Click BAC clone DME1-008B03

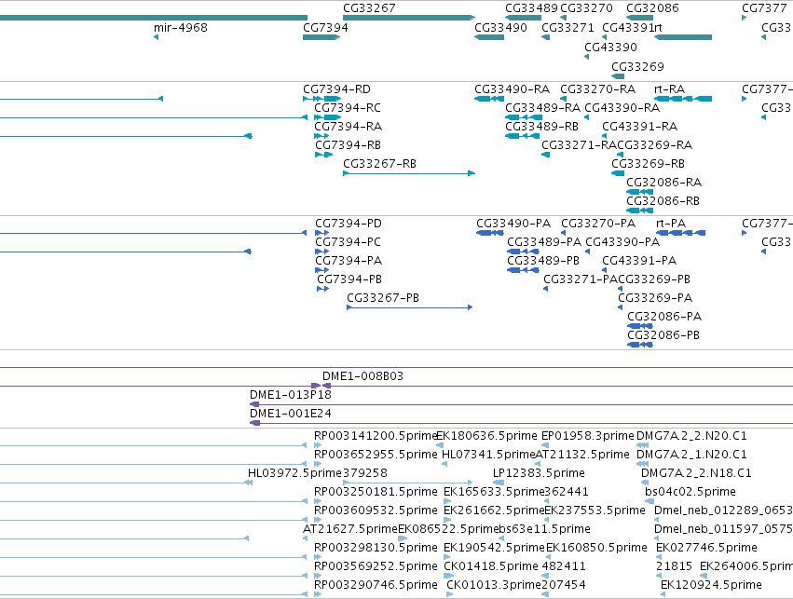point(362,376)
